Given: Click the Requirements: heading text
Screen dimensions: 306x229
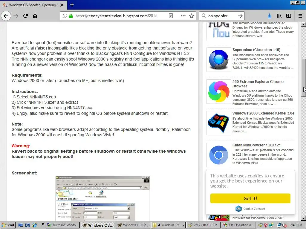Looking at the screenshot, I should [x=27, y=75].
